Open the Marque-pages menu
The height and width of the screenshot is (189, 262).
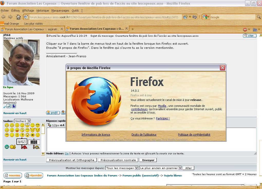click(x=60, y=11)
